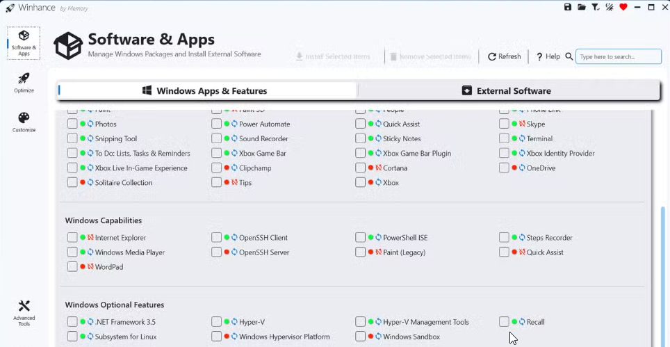This screenshot has width=670, height=347.
Task: Check the Recall optional feature checkbox
Action: click(504, 322)
